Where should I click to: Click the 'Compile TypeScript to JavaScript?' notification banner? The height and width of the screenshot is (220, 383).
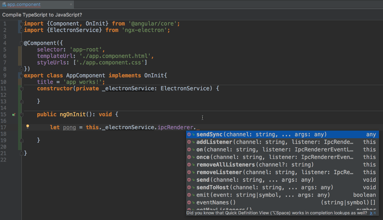[x=42, y=15]
